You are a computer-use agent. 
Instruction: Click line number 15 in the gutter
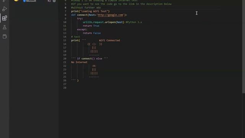[x=65, y=40]
